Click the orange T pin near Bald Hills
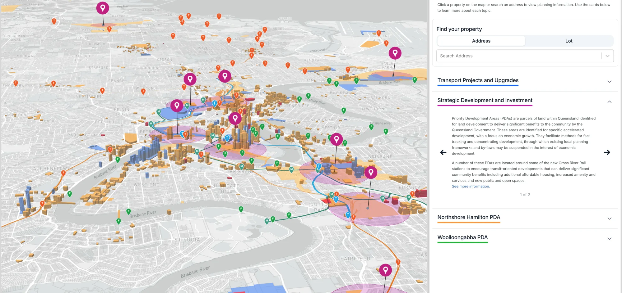This screenshot has width=622, height=293. [x=54, y=21]
